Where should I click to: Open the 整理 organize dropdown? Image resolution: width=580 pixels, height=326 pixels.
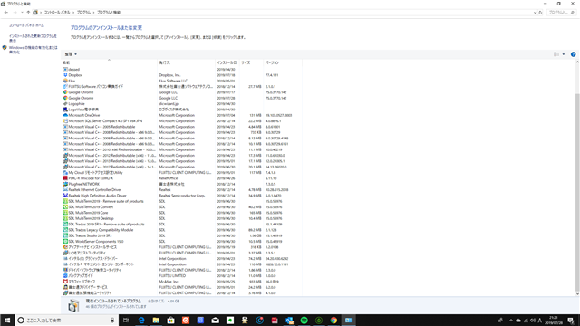[71, 54]
